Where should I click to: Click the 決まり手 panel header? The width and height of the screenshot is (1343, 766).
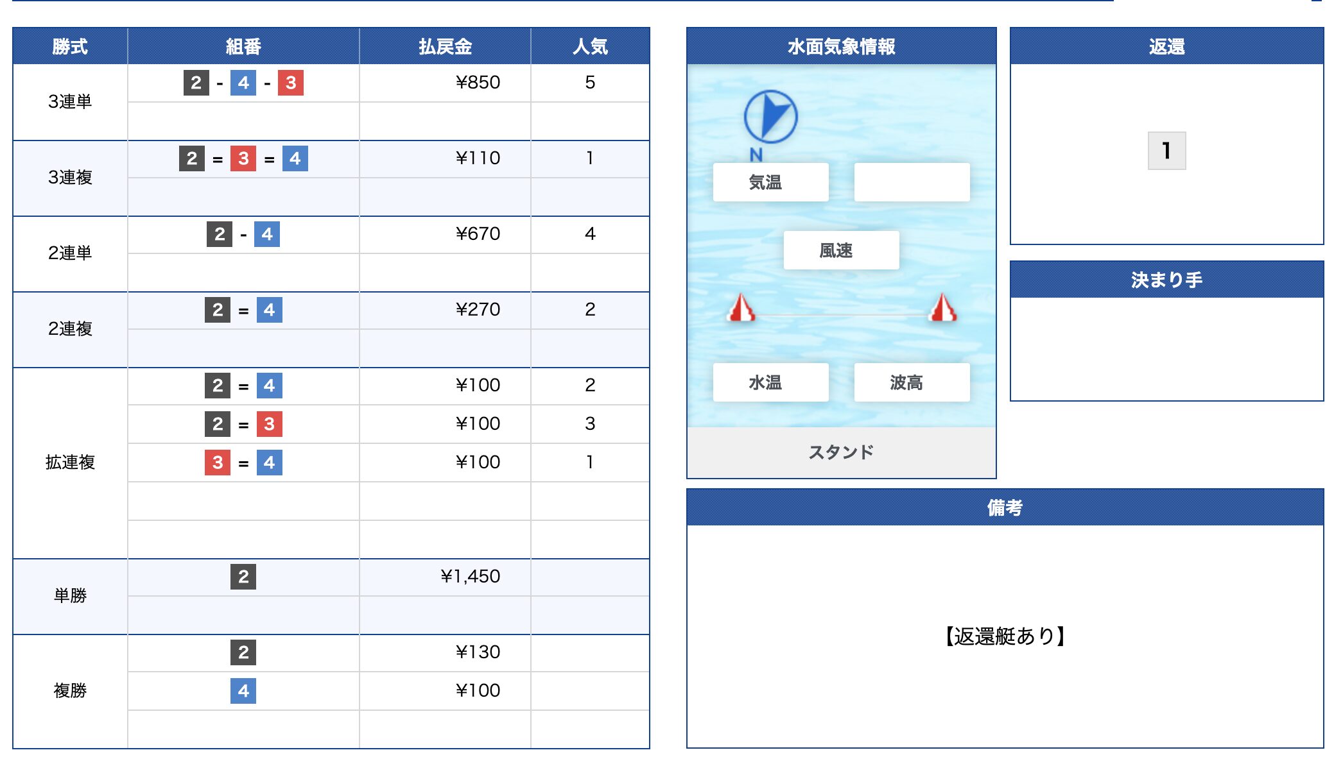(1166, 280)
